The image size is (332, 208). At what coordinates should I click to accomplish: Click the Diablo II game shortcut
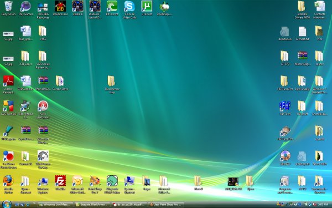point(77,8)
